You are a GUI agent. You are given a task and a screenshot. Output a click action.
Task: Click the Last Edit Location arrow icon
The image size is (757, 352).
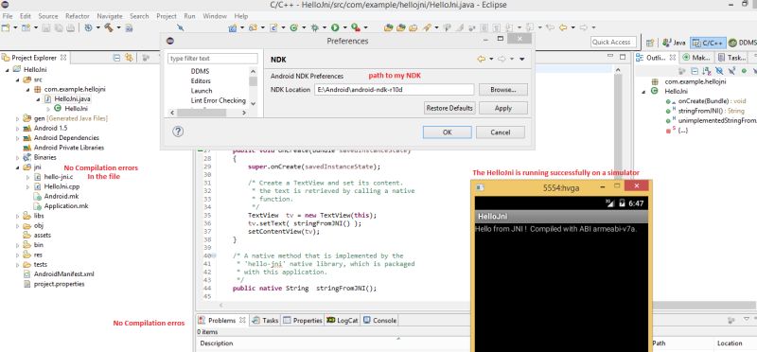click(x=550, y=28)
